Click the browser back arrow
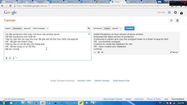Image resolution: width=187 pixels, height=105 pixels. point(2,6)
